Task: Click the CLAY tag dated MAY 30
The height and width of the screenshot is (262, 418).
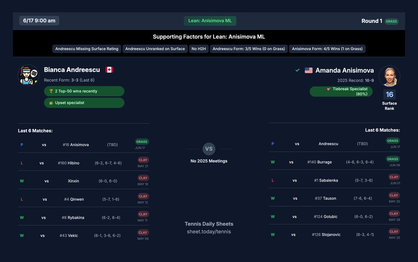Action: tap(394, 195)
